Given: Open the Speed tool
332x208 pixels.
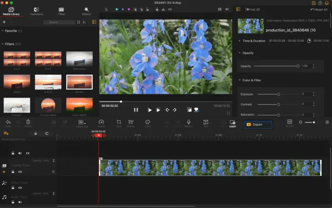Looking at the screenshot, I should 101,122.
